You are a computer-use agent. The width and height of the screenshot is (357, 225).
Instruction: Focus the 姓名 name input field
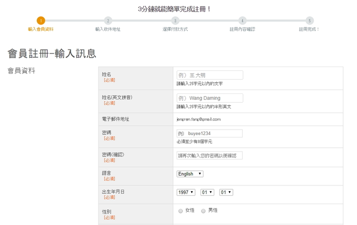pyautogui.click(x=209, y=75)
